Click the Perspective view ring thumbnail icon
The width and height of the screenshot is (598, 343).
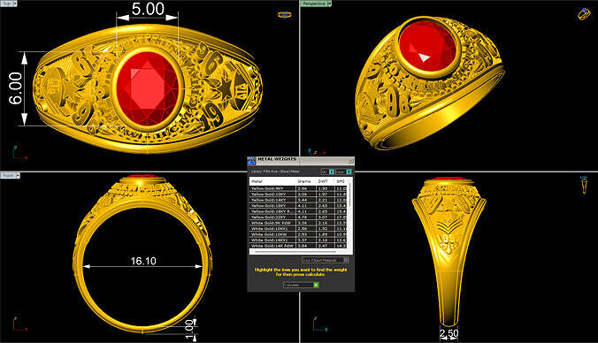pyautogui.click(x=584, y=14)
